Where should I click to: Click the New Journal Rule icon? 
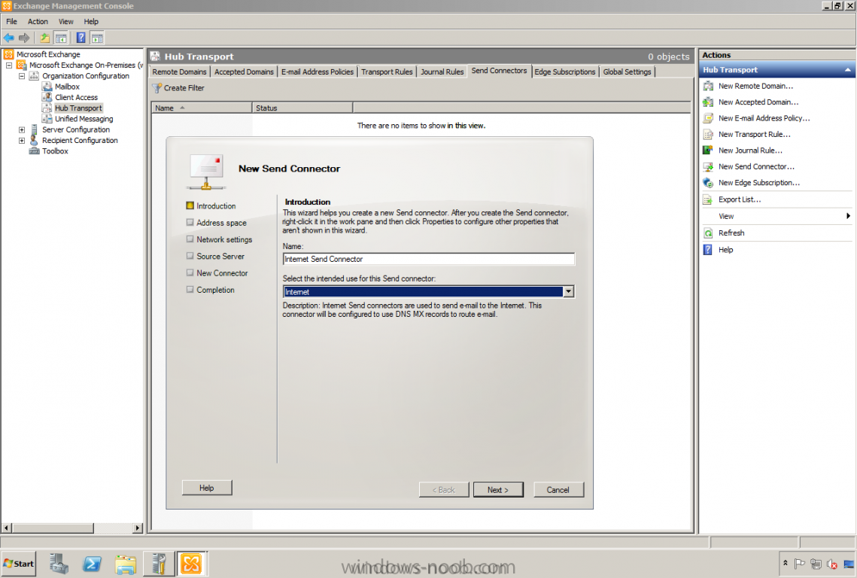pos(708,151)
